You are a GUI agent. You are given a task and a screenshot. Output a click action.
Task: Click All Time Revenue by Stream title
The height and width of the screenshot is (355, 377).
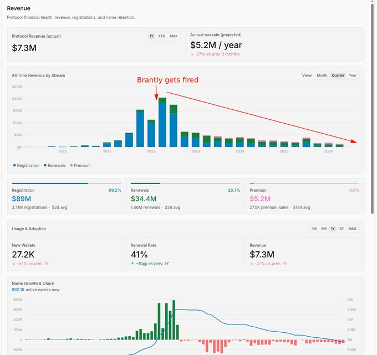click(x=38, y=75)
